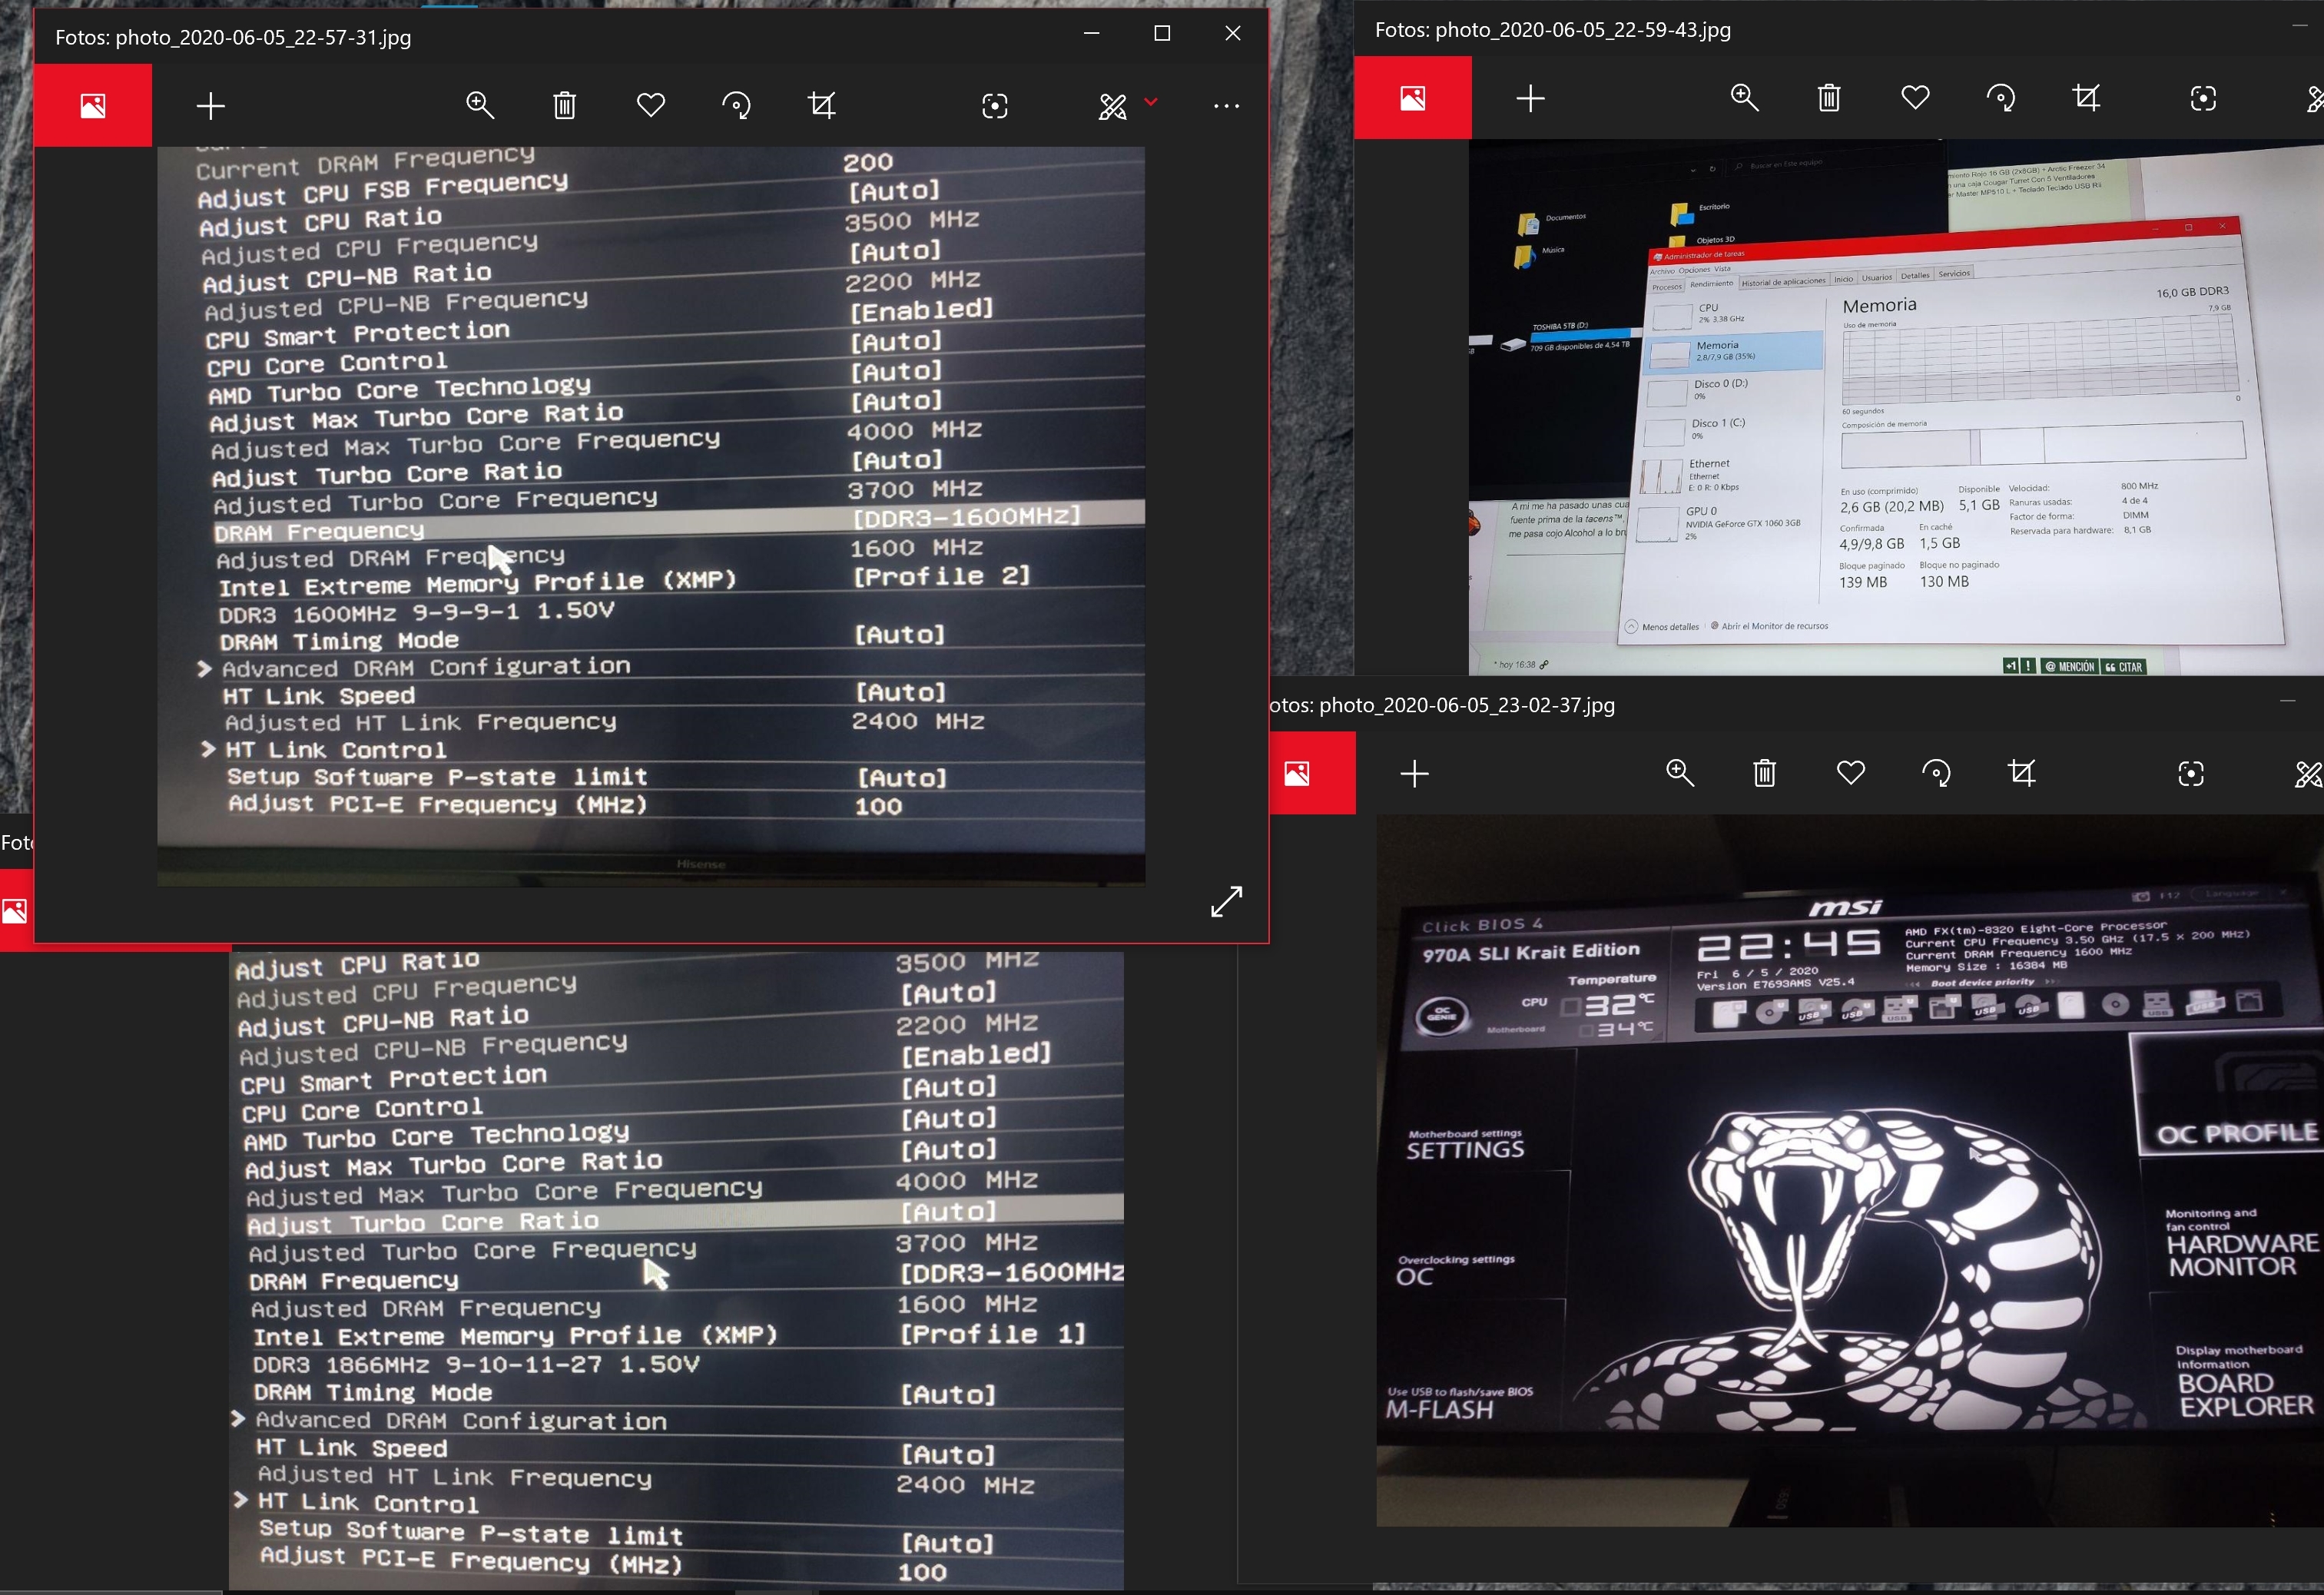Click the MSI Click BIOS 4 snake photo
The width and height of the screenshot is (2324, 1595).
(x=1850, y=1170)
